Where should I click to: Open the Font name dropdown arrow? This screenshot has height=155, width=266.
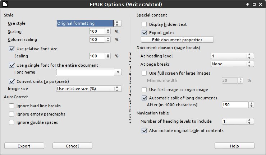point(118,72)
